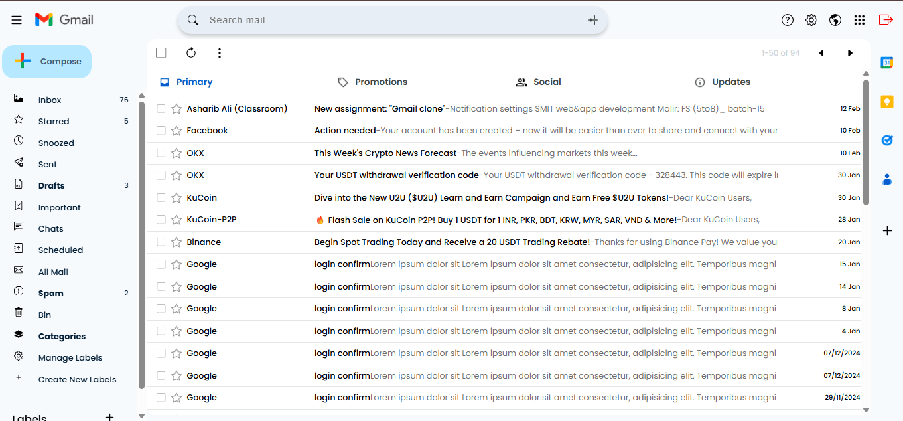Viewport: 903px width, 421px height.
Task: Check the OKX Crypto News Forecast checkbox
Action: coord(161,153)
